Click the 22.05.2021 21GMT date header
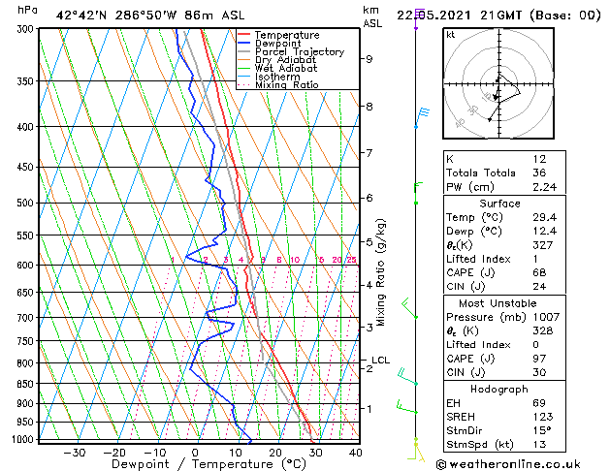The width and height of the screenshot is (610, 471). [459, 16]
